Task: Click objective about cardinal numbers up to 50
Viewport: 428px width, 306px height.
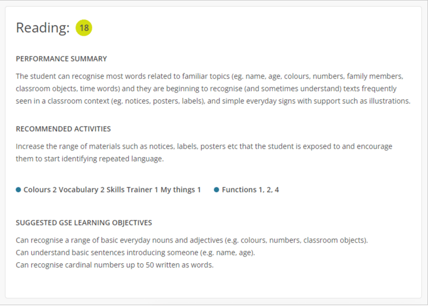Action: pyautogui.click(x=114, y=265)
